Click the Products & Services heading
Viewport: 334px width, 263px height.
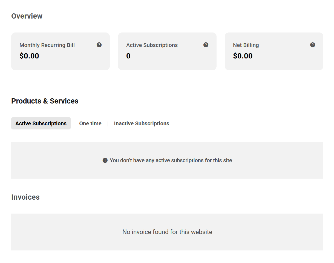[45, 101]
